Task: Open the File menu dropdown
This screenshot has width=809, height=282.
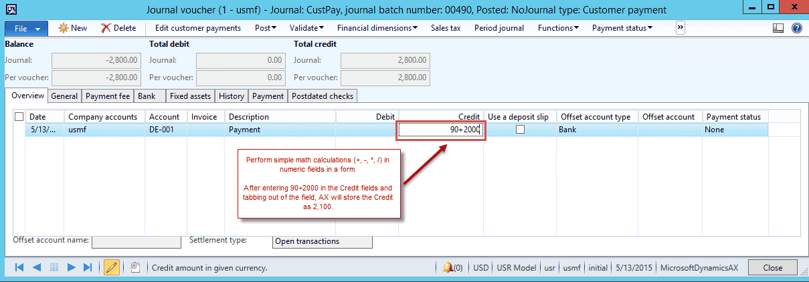Action: coord(26,28)
